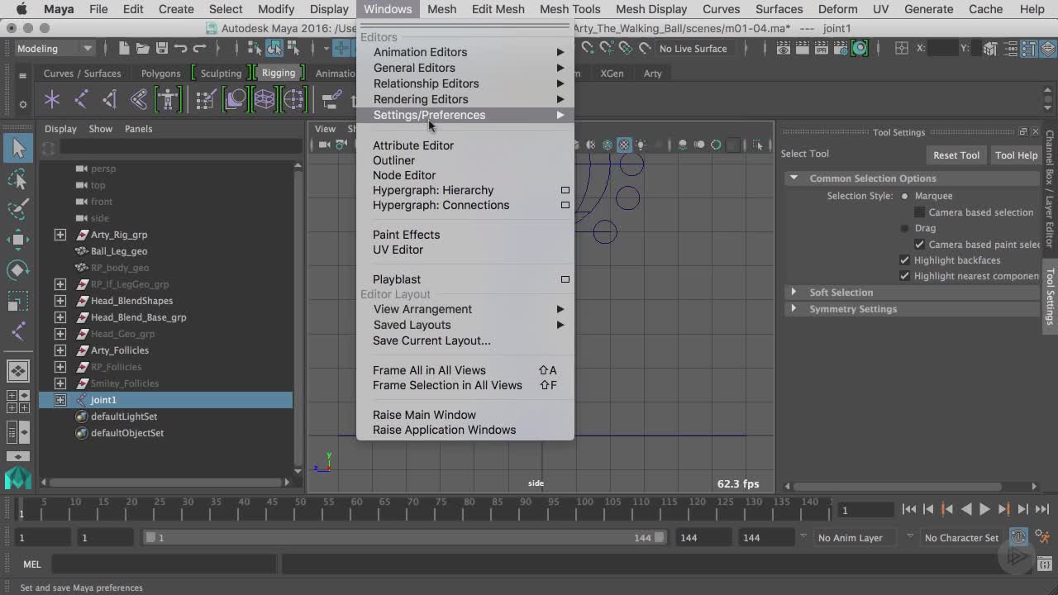Click the Four View layout icon
The width and height of the screenshot is (1058, 595).
(18, 401)
